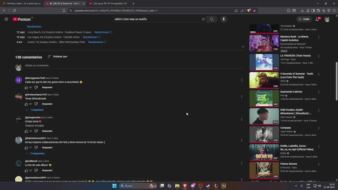
Task: Open Bandsintown link for Long Beach show
Action: click(104, 32)
